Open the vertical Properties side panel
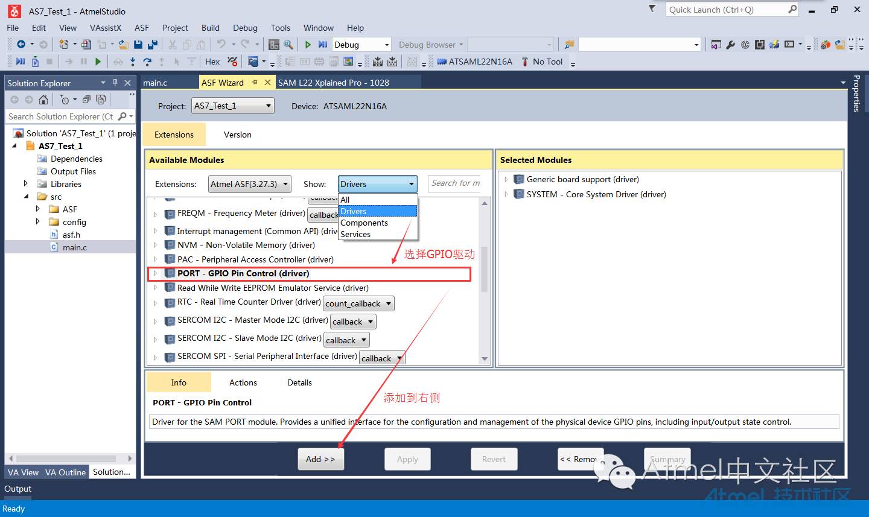The width and height of the screenshot is (869, 517). click(x=856, y=94)
